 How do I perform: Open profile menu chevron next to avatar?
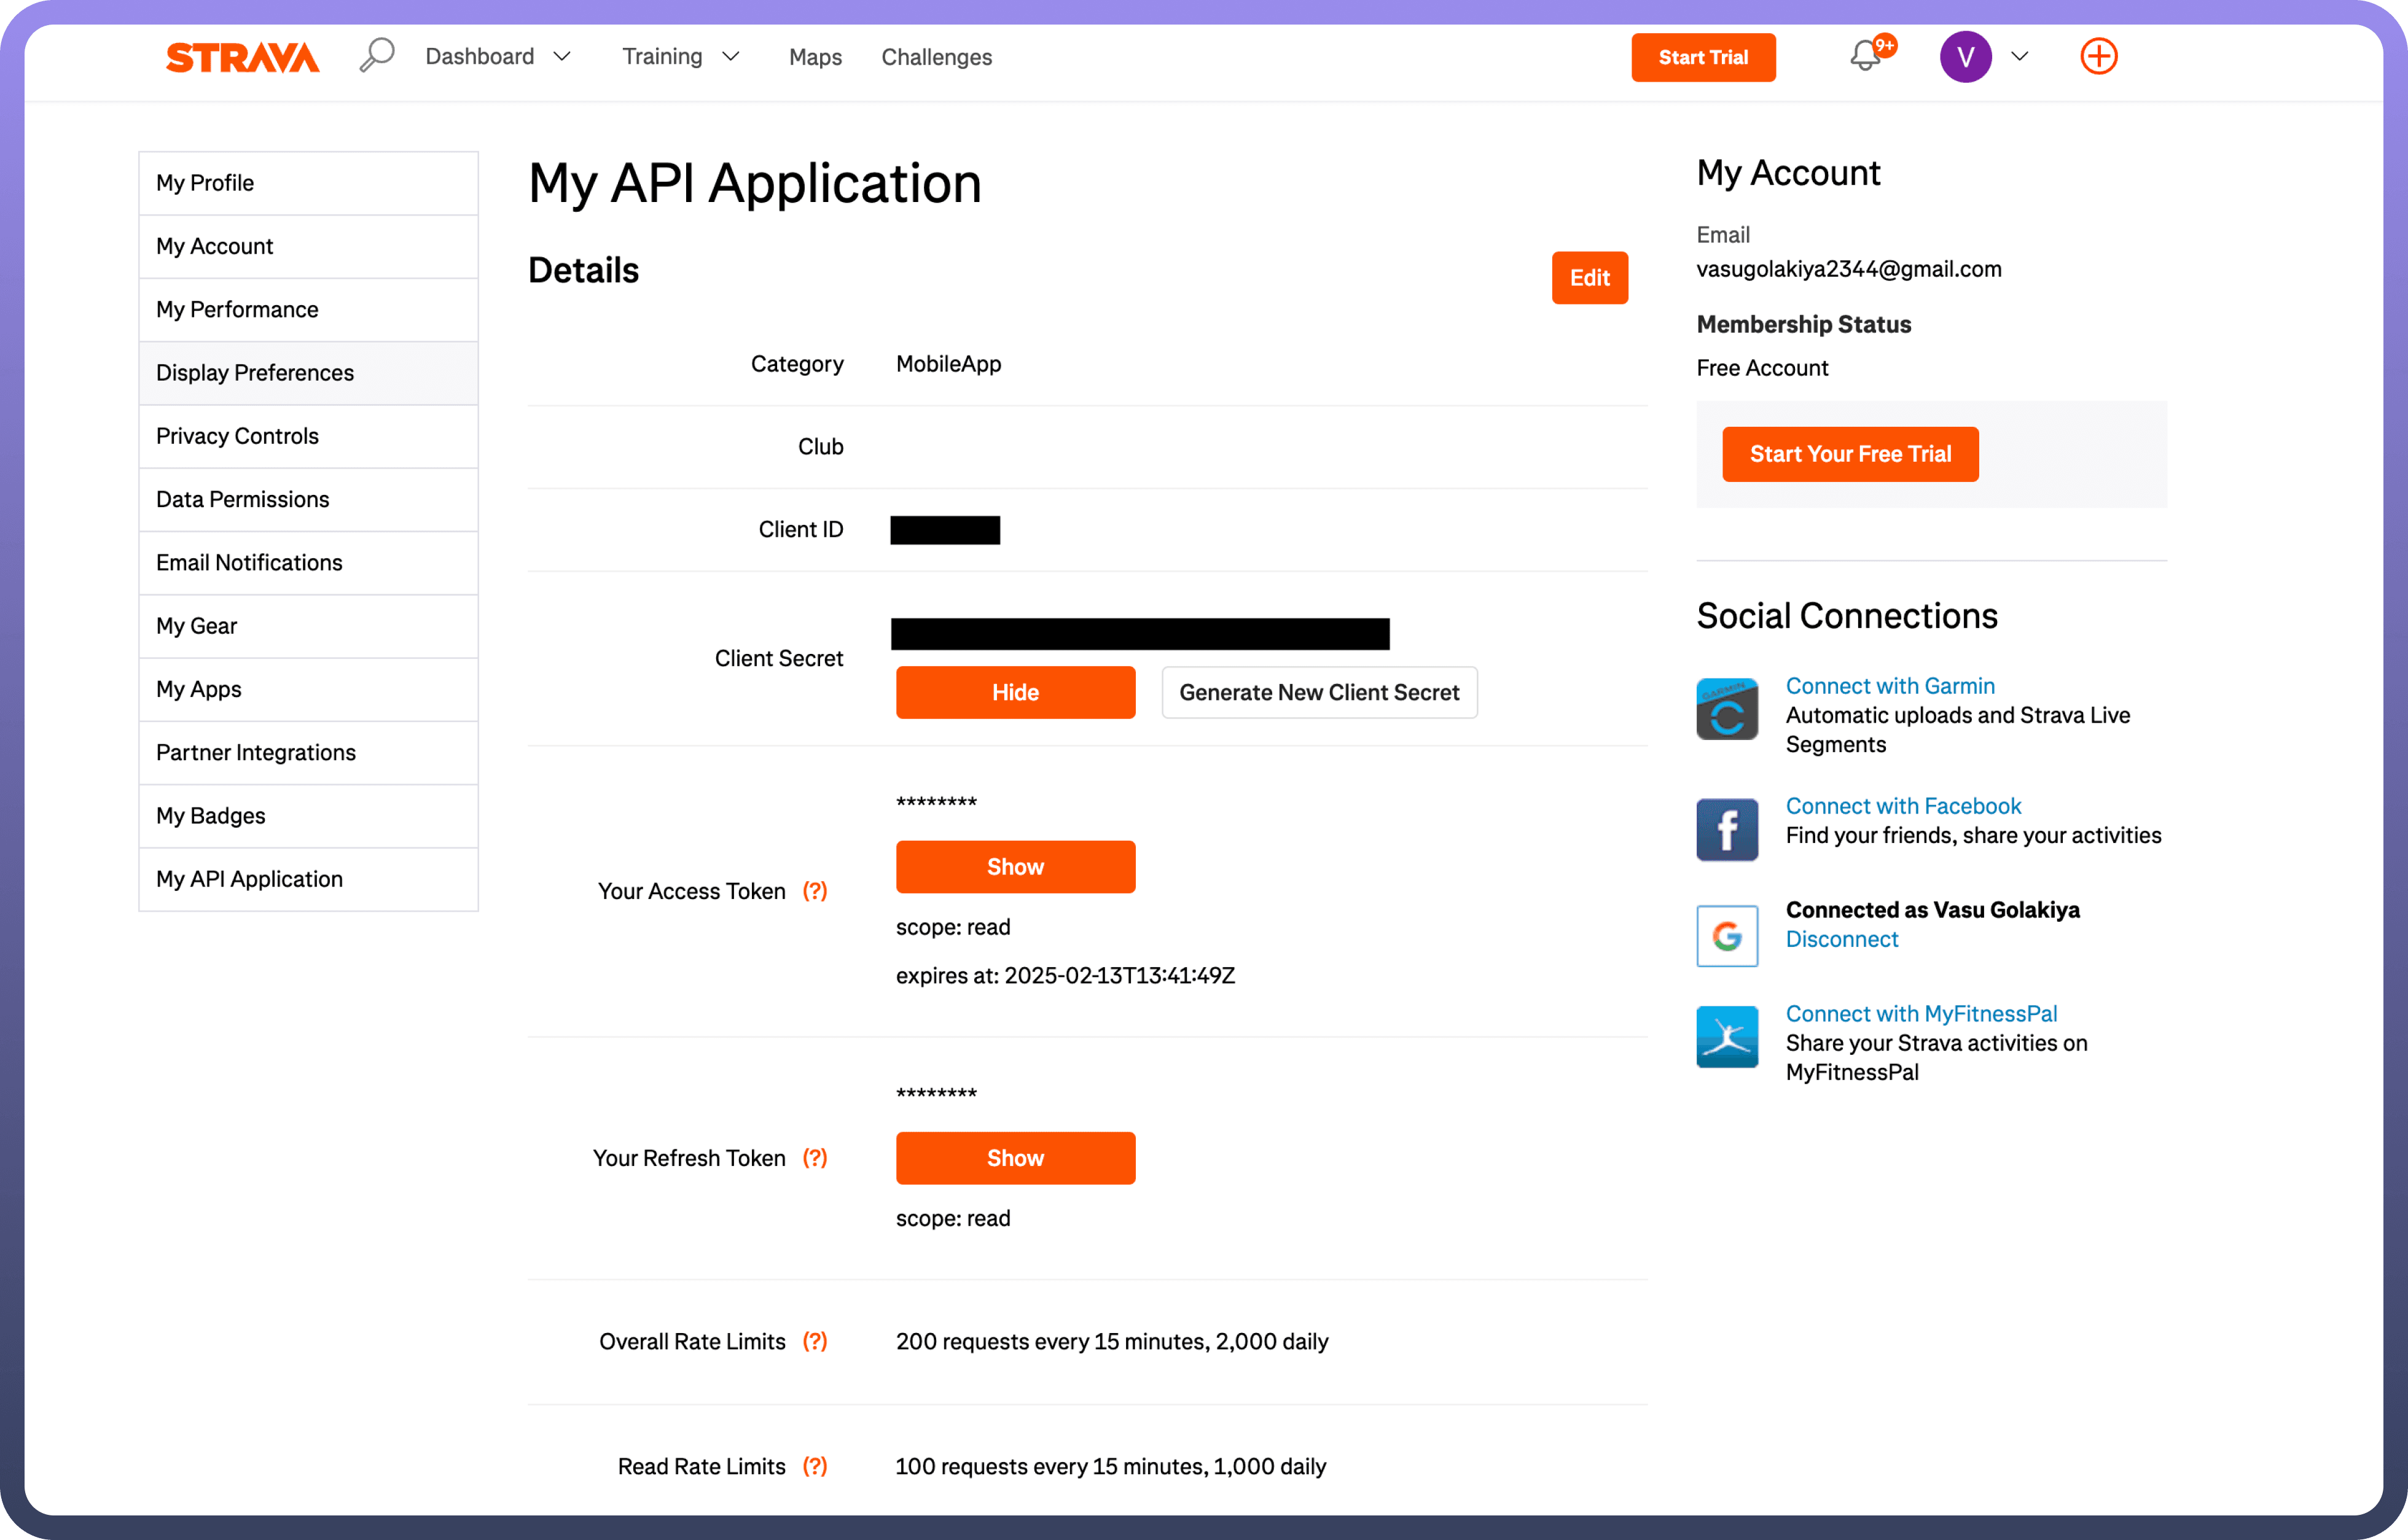coord(2020,57)
